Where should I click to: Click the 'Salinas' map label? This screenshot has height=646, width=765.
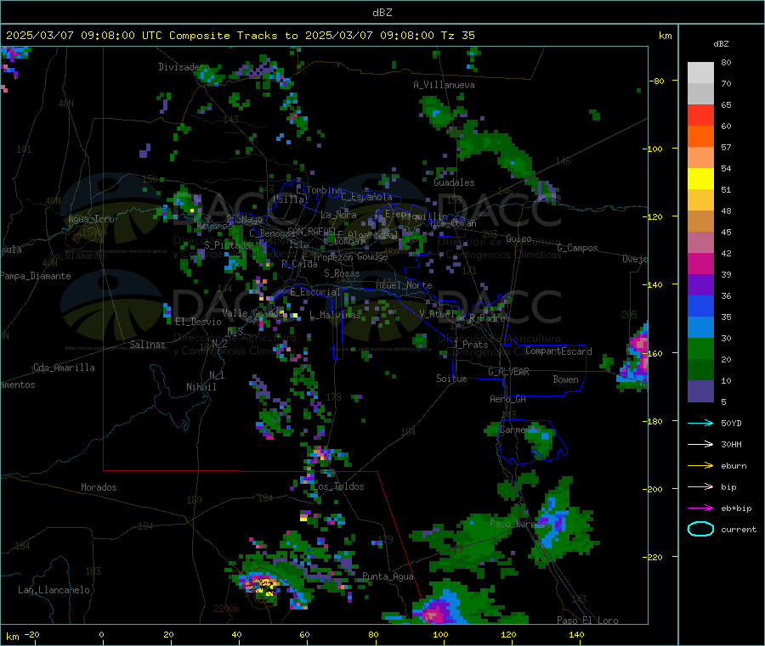point(147,345)
